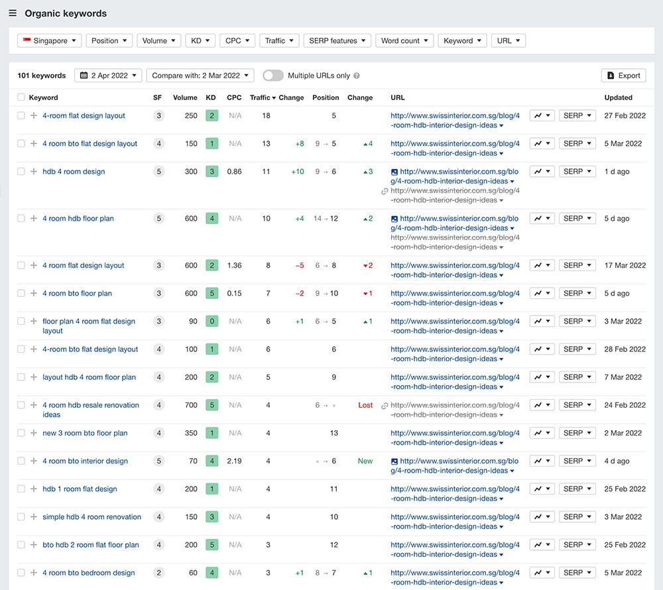Open the position history chart for 4-room flat design layout
The width and height of the screenshot is (663, 590).
click(x=541, y=115)
